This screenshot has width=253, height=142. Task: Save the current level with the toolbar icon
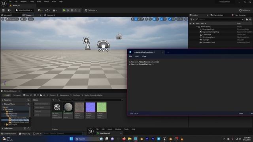tap(4, 10)
